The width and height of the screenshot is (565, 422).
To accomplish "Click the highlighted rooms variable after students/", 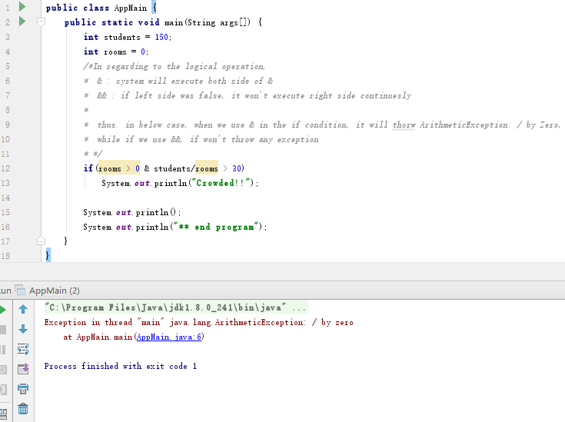I will [206, 168].
